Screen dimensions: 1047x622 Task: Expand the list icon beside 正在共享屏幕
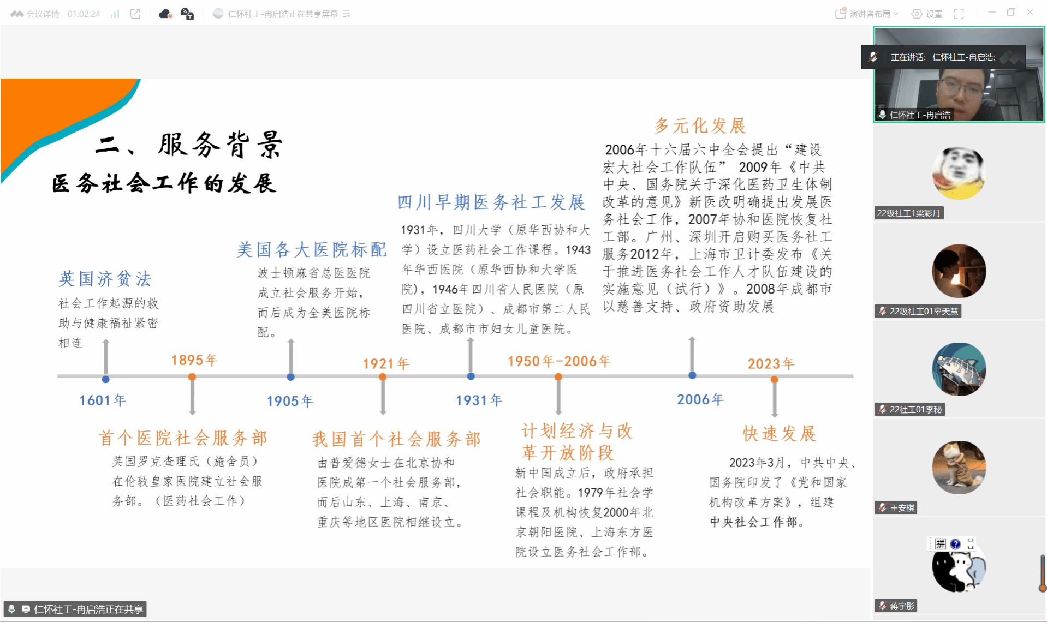pyautogui.click(x=347, y=14)
